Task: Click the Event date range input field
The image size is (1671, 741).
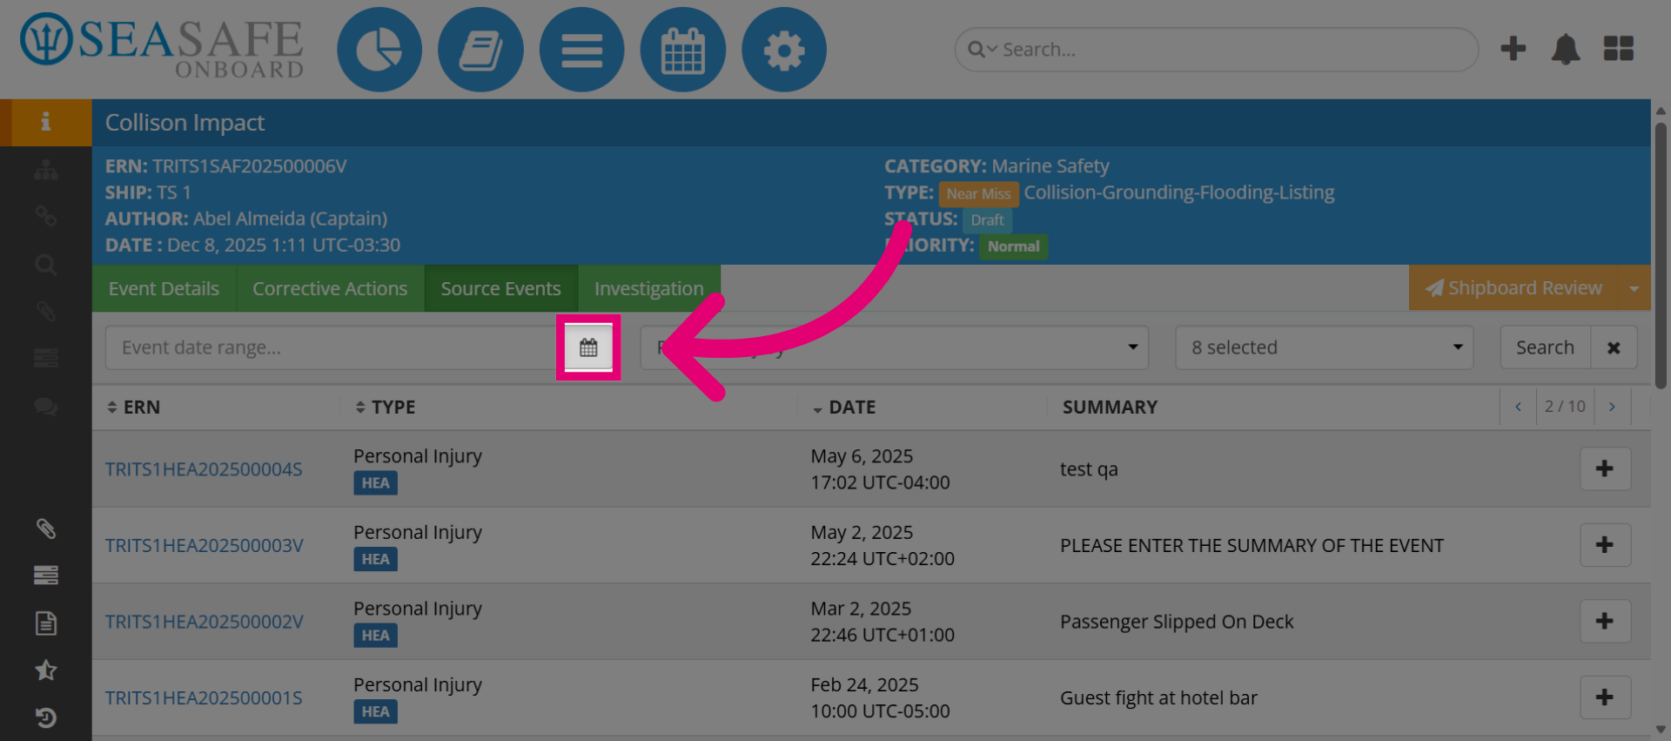Action: [335, 347]
